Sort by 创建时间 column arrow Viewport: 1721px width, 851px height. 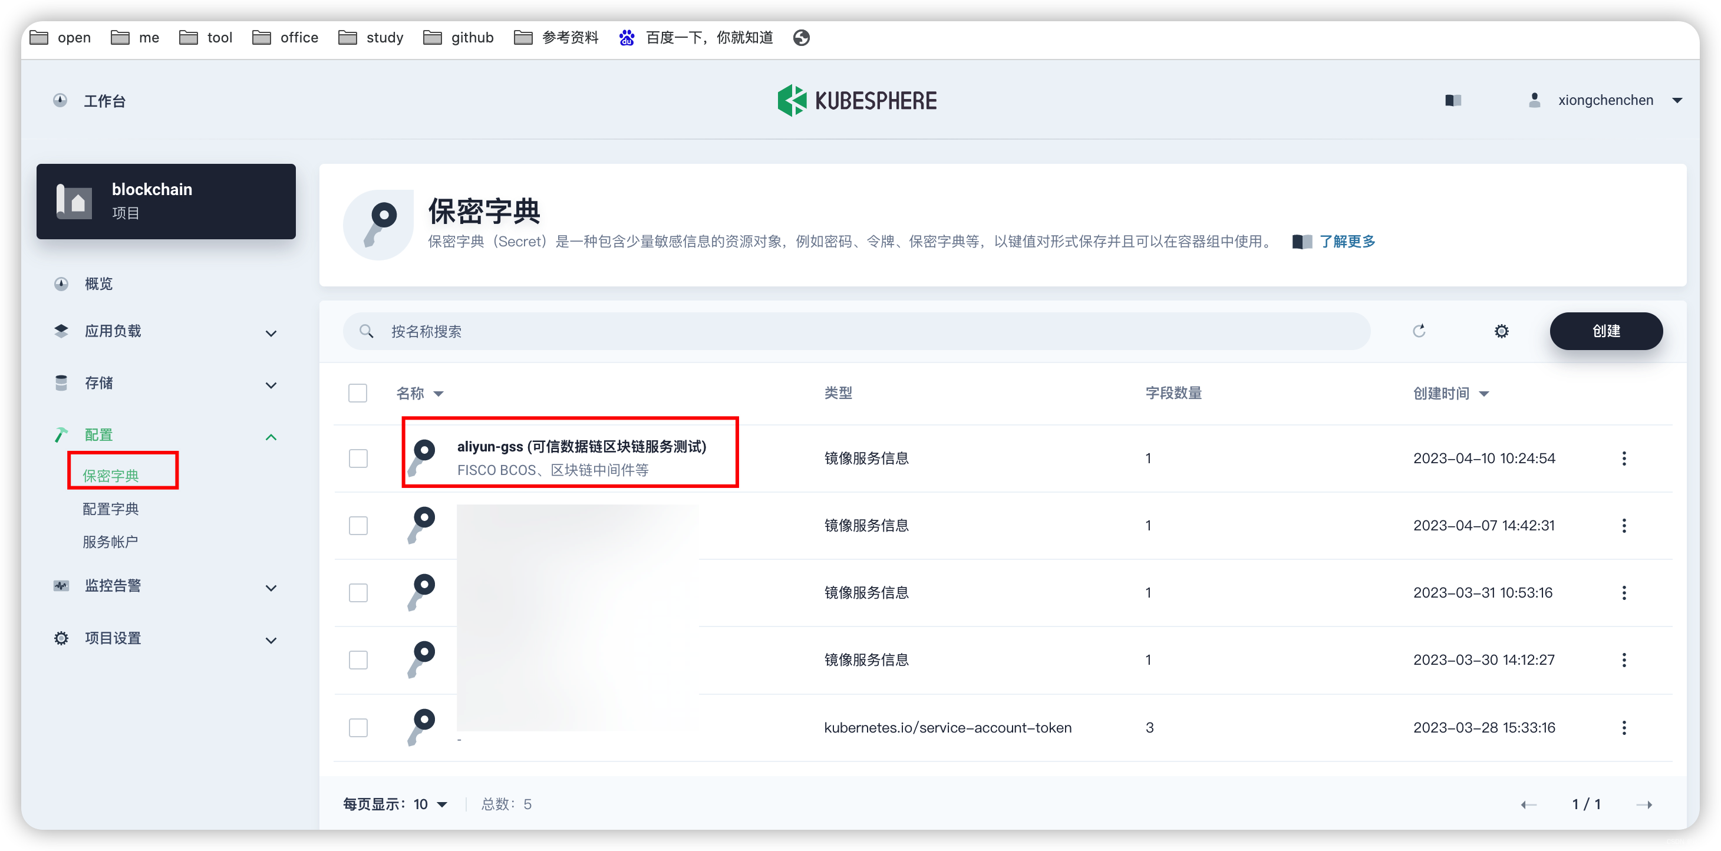tap(1484, 394)
